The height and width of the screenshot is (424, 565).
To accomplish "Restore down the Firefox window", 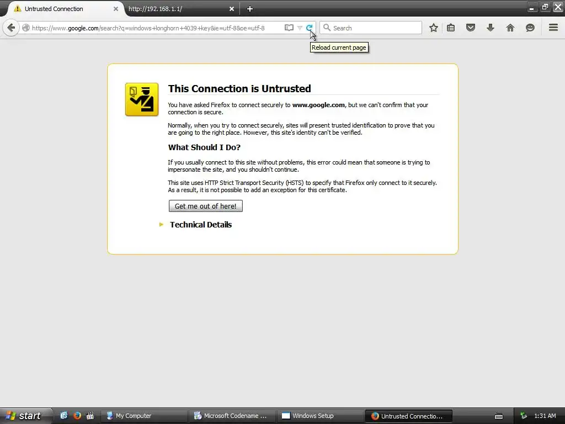I will pyautogui.click(x=545, y=7).
